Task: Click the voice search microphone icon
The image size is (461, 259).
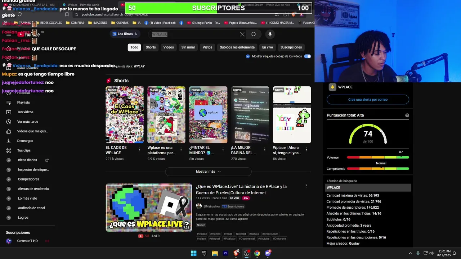Action: (x=270, y=34)
